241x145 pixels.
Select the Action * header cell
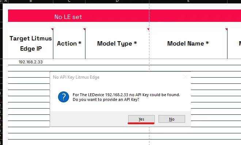click(69, 43)
